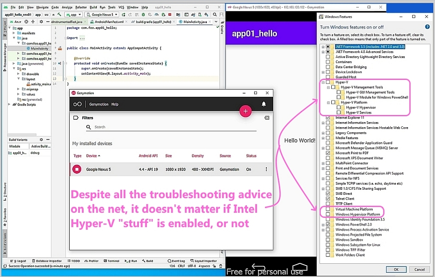Open the Logcat tool window
Image resolution: width=435 pixels, height=277 pixels.
point(18,261)
